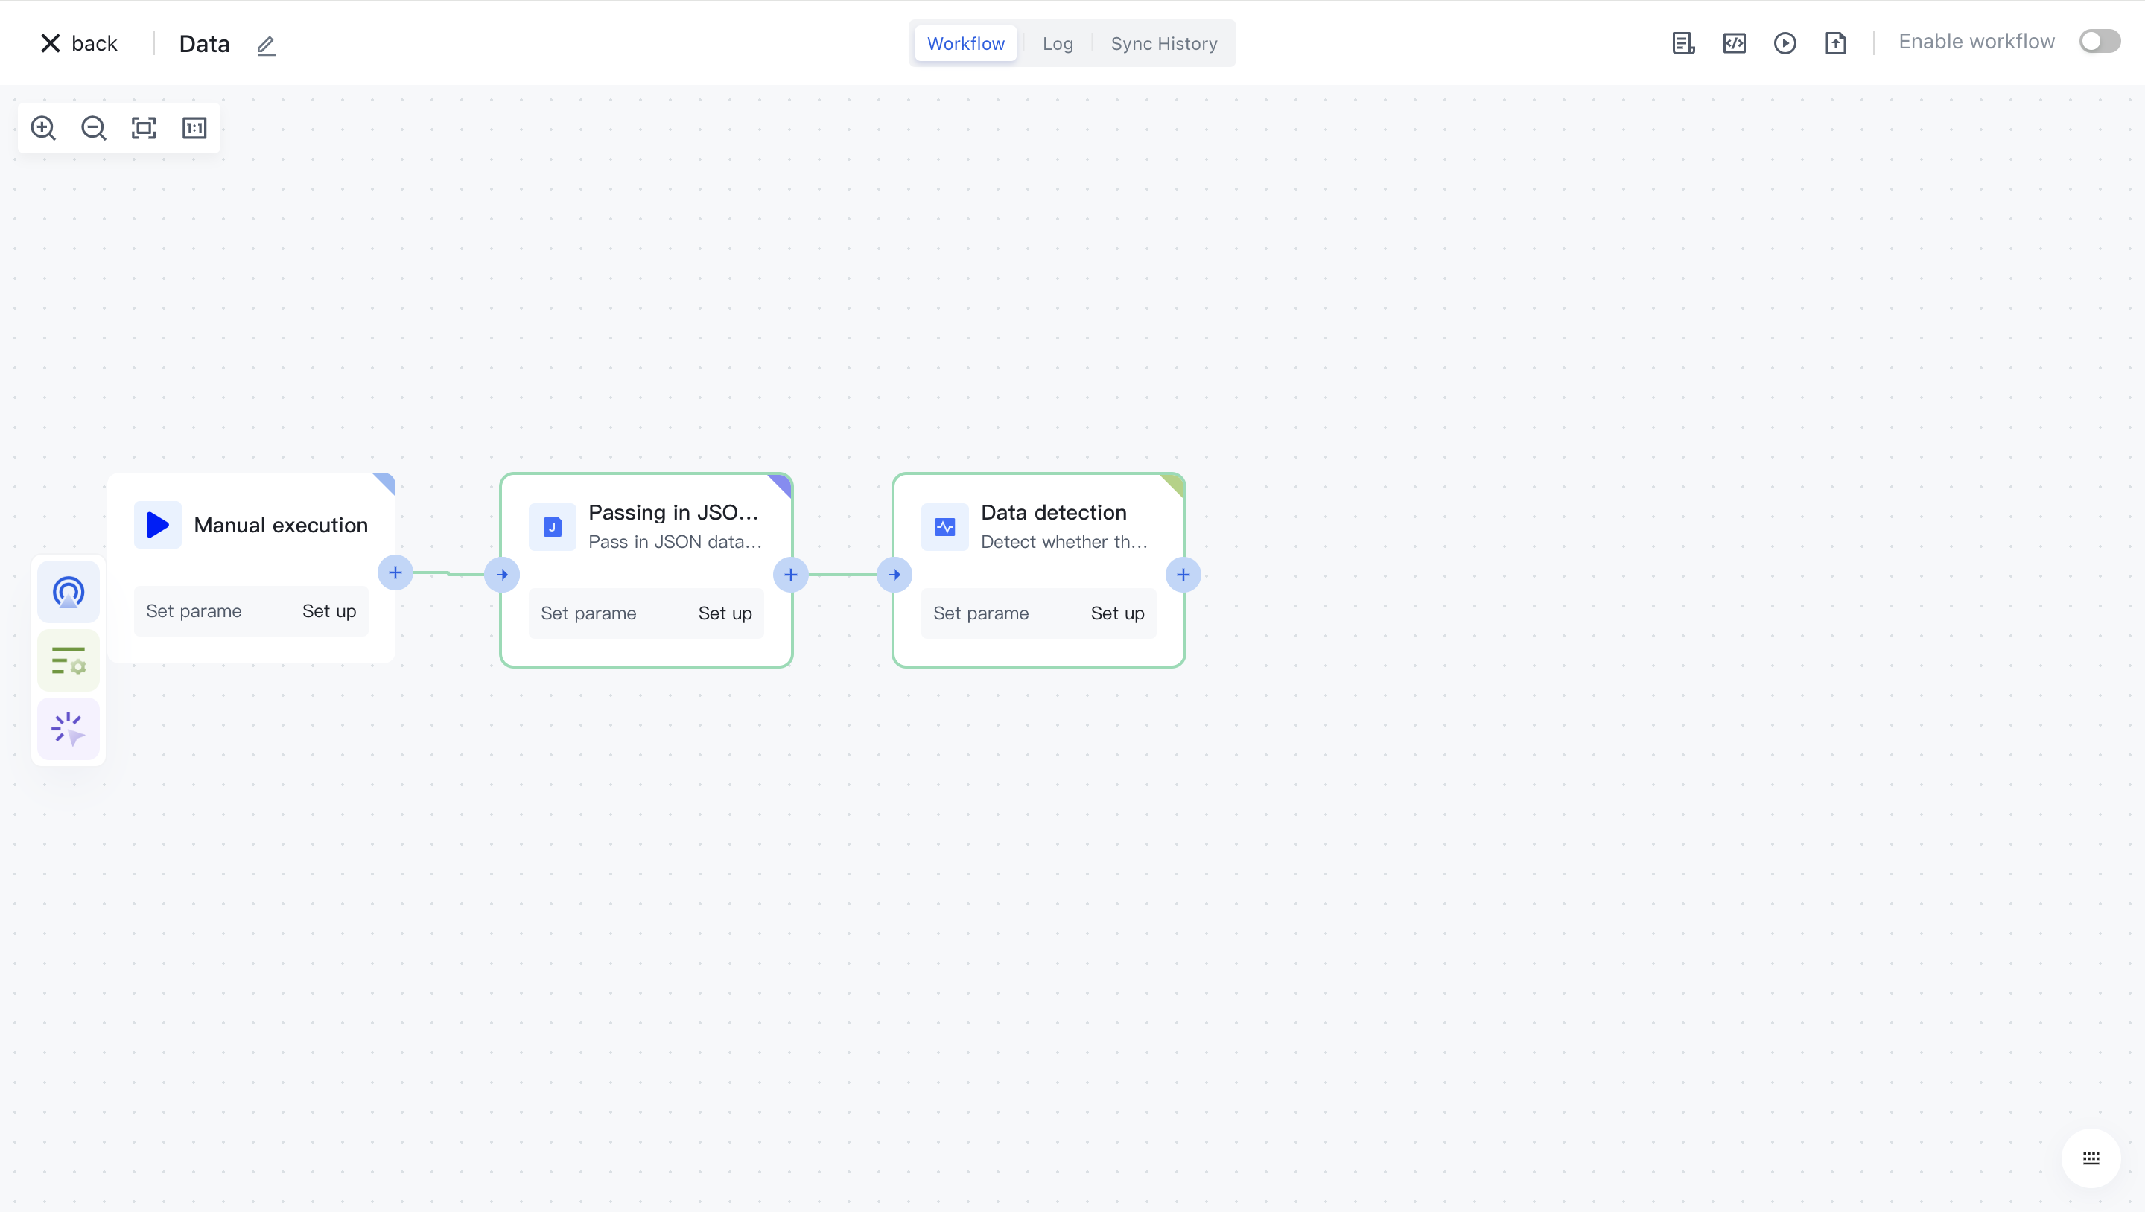Open the Sync History tab
This screenshot has height=1212, width=2145.
click(1163, 43)
